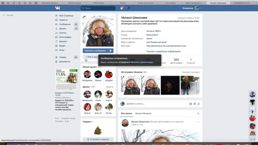The height and width of the screenshot is (145, 258).
Task: Open Видео in sidebar
Action: click(x=62, y=46)
